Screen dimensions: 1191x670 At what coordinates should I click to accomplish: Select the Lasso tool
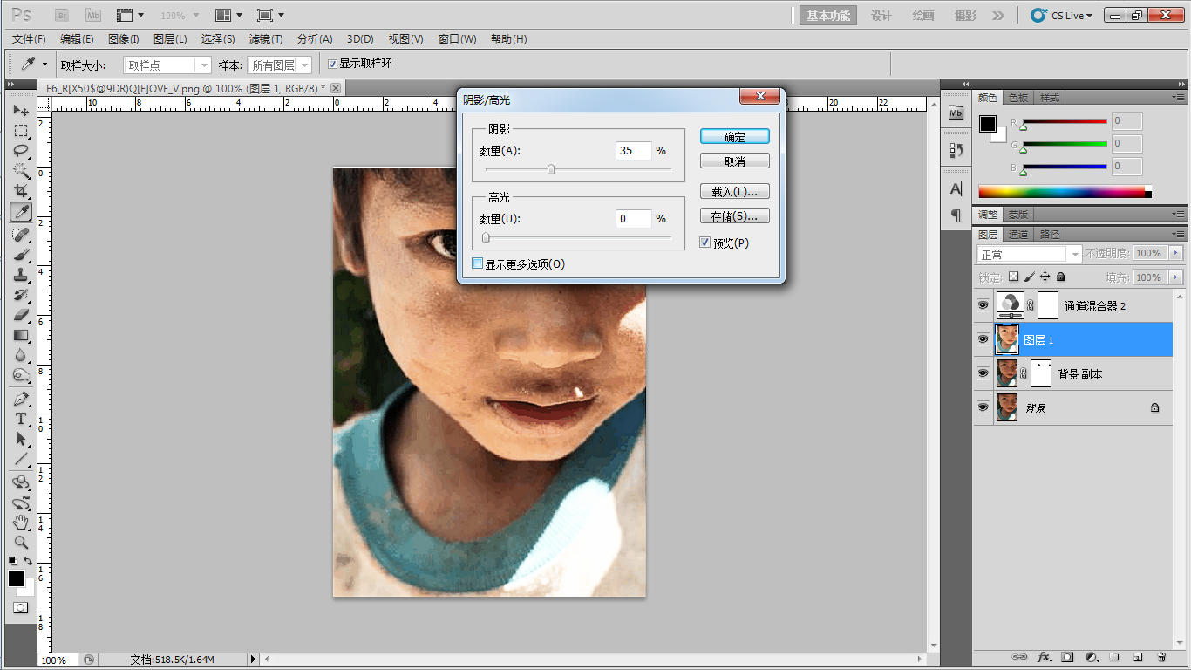(x=21, y=151)
